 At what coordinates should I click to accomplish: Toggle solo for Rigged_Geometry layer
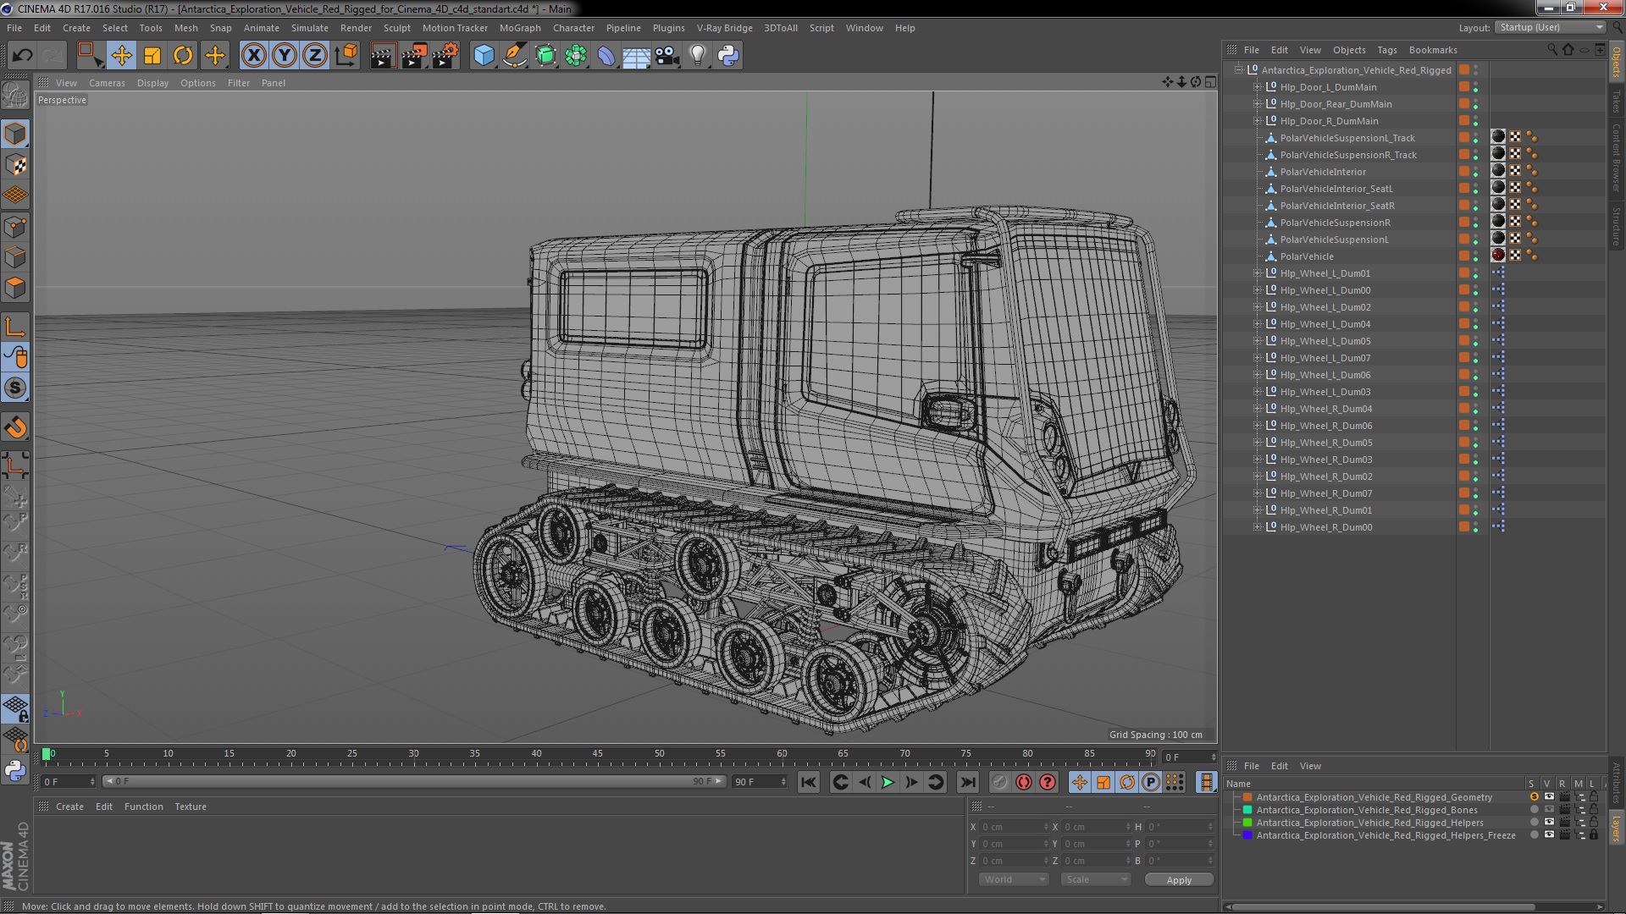point(1534,797)
